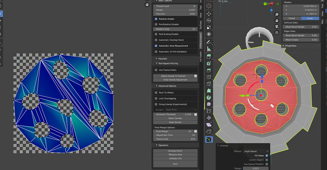This screenshot has height=170, width=327.
Task: Click the highlighted colorful tool at toolbar bottom
Action: click(209, 139)
